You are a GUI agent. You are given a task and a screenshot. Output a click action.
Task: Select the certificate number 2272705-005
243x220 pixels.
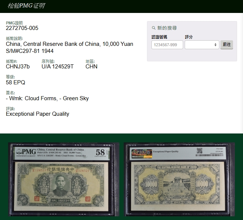[22, 28]
